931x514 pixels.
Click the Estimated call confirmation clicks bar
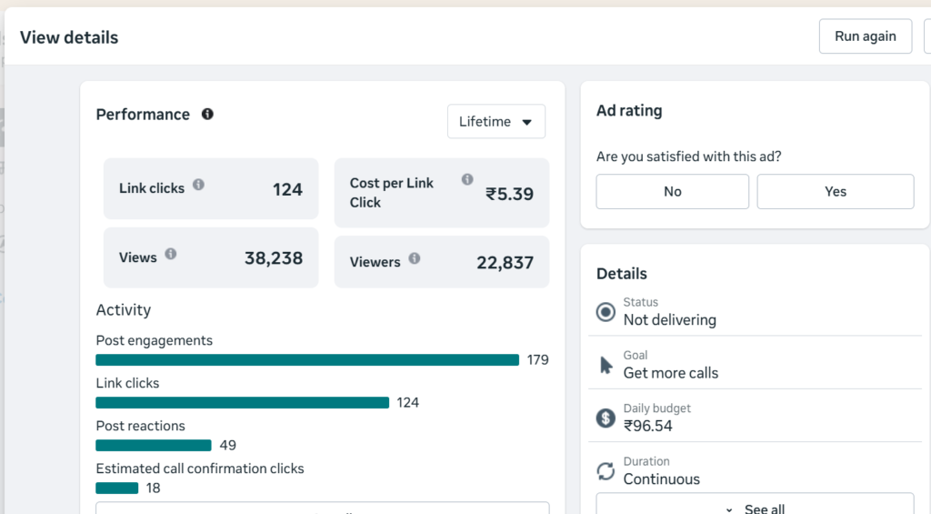point(117,489)
